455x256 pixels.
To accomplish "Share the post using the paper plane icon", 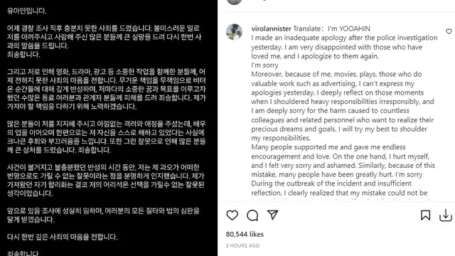I will click(273, 215).
